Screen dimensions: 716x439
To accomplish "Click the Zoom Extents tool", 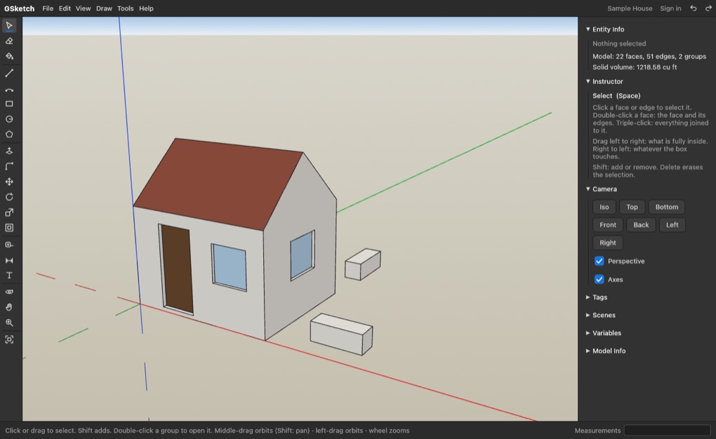I will 9,339.
